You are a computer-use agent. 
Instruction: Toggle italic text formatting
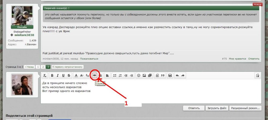[x=58, y=76]
